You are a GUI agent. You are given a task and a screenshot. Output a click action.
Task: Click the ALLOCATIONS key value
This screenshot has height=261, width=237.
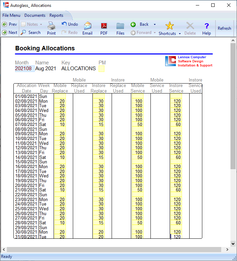coord(78,69)
